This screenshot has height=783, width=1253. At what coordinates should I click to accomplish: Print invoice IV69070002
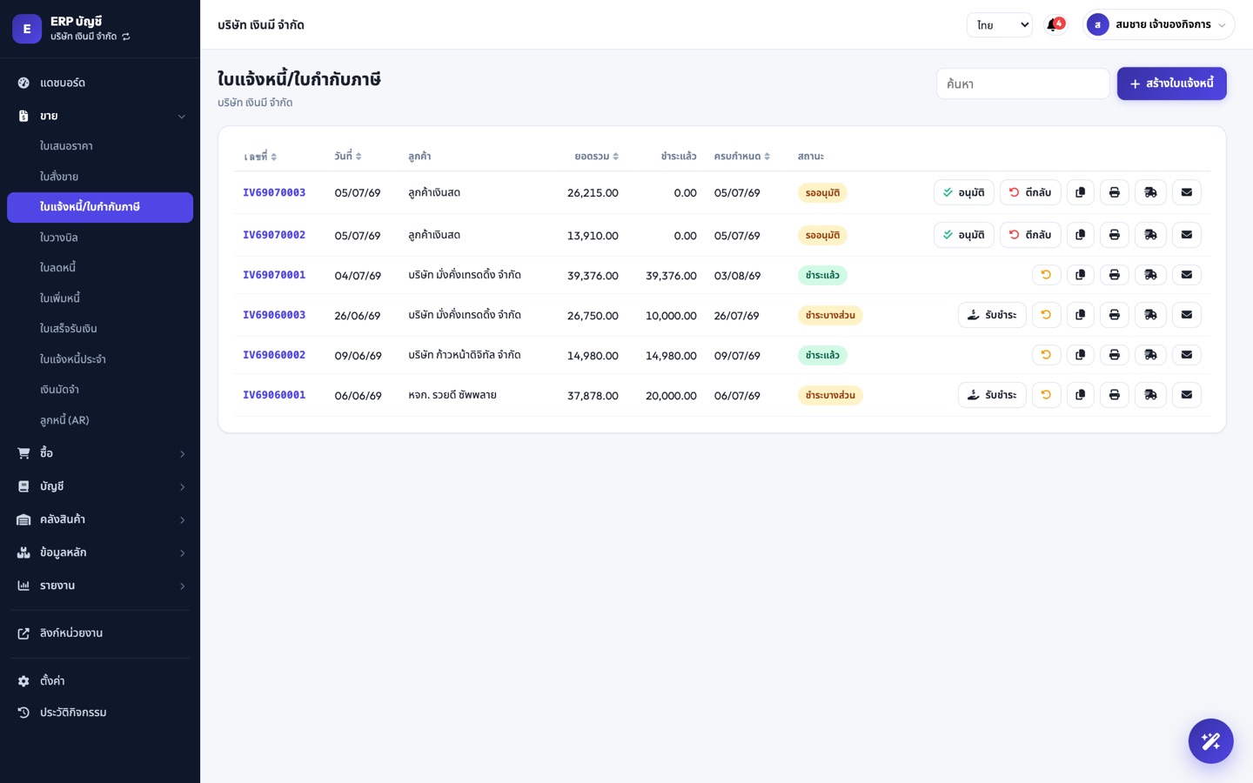tap(1115, 235)
